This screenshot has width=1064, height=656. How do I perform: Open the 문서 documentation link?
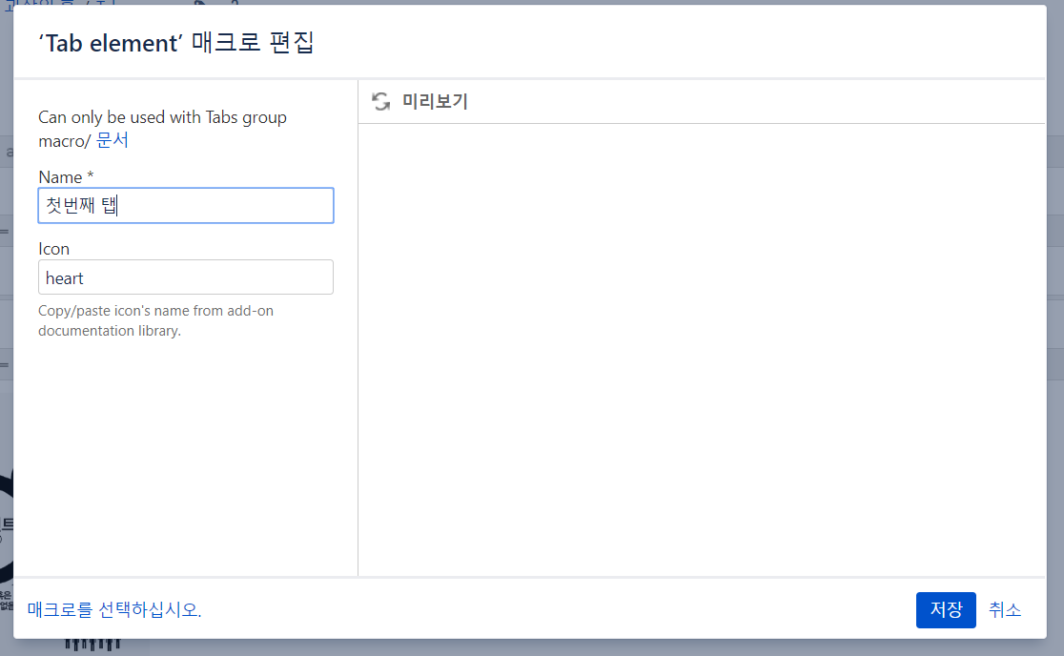(x=112, y=140)
